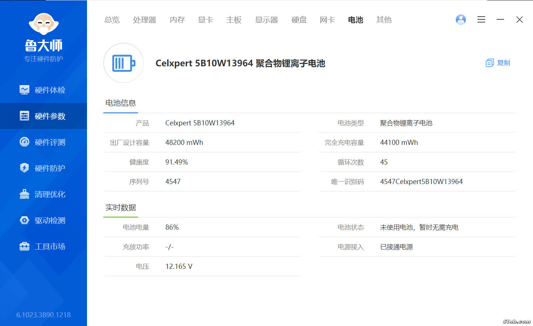The width and height of the screenshot is (533, 326).
Task: Select the 硬件参数 sidebar icon
Action: click(24, 116)
